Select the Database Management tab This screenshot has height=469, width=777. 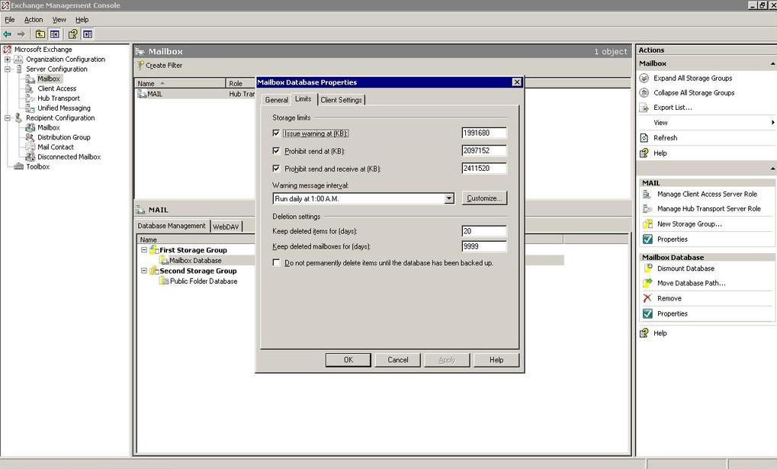pyautogui.click(x=172, y=226)
